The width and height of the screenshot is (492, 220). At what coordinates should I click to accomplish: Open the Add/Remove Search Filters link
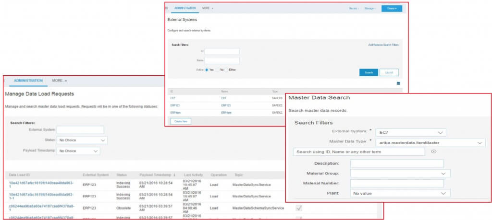(383, 45)
